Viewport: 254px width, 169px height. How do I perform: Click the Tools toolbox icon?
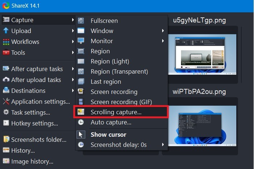tap(6, 53)
